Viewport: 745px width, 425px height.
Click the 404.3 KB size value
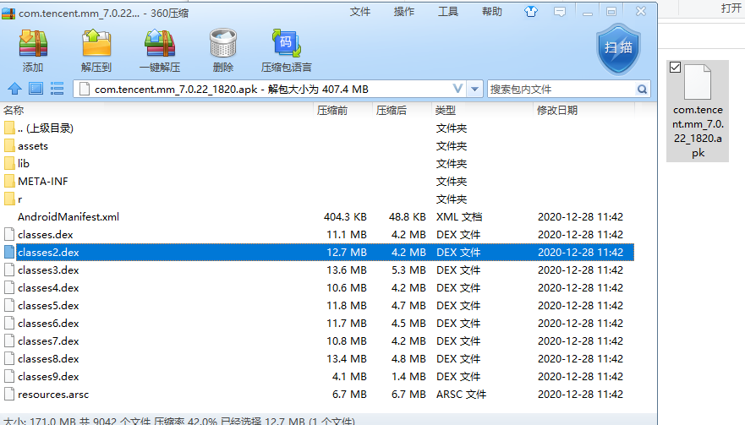(345, 216)
